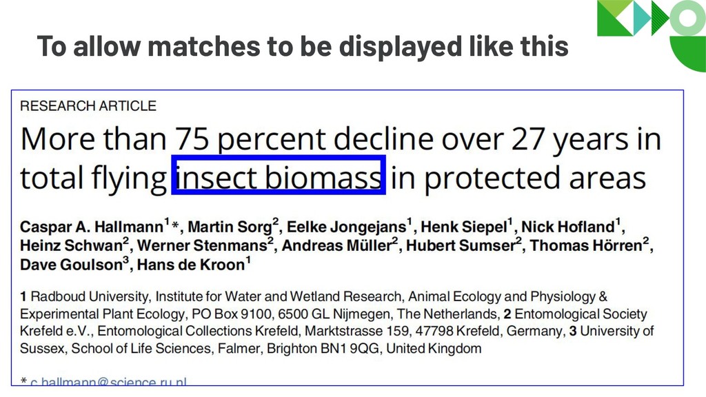This screenshot has height=397, width=706.
Task: Click author name Martin Sorg
Action: 230,226
